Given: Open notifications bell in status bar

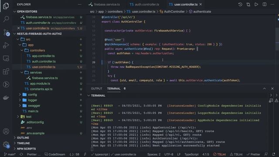Looking at the screenshot, I should [x=273, y=154].
